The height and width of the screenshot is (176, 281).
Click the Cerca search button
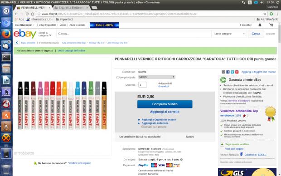tap(256, 34)
